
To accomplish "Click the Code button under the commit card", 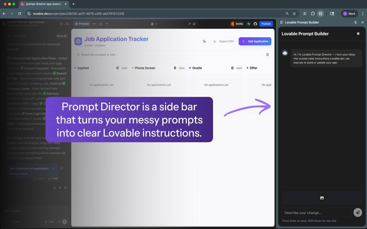I will point(53,178).
